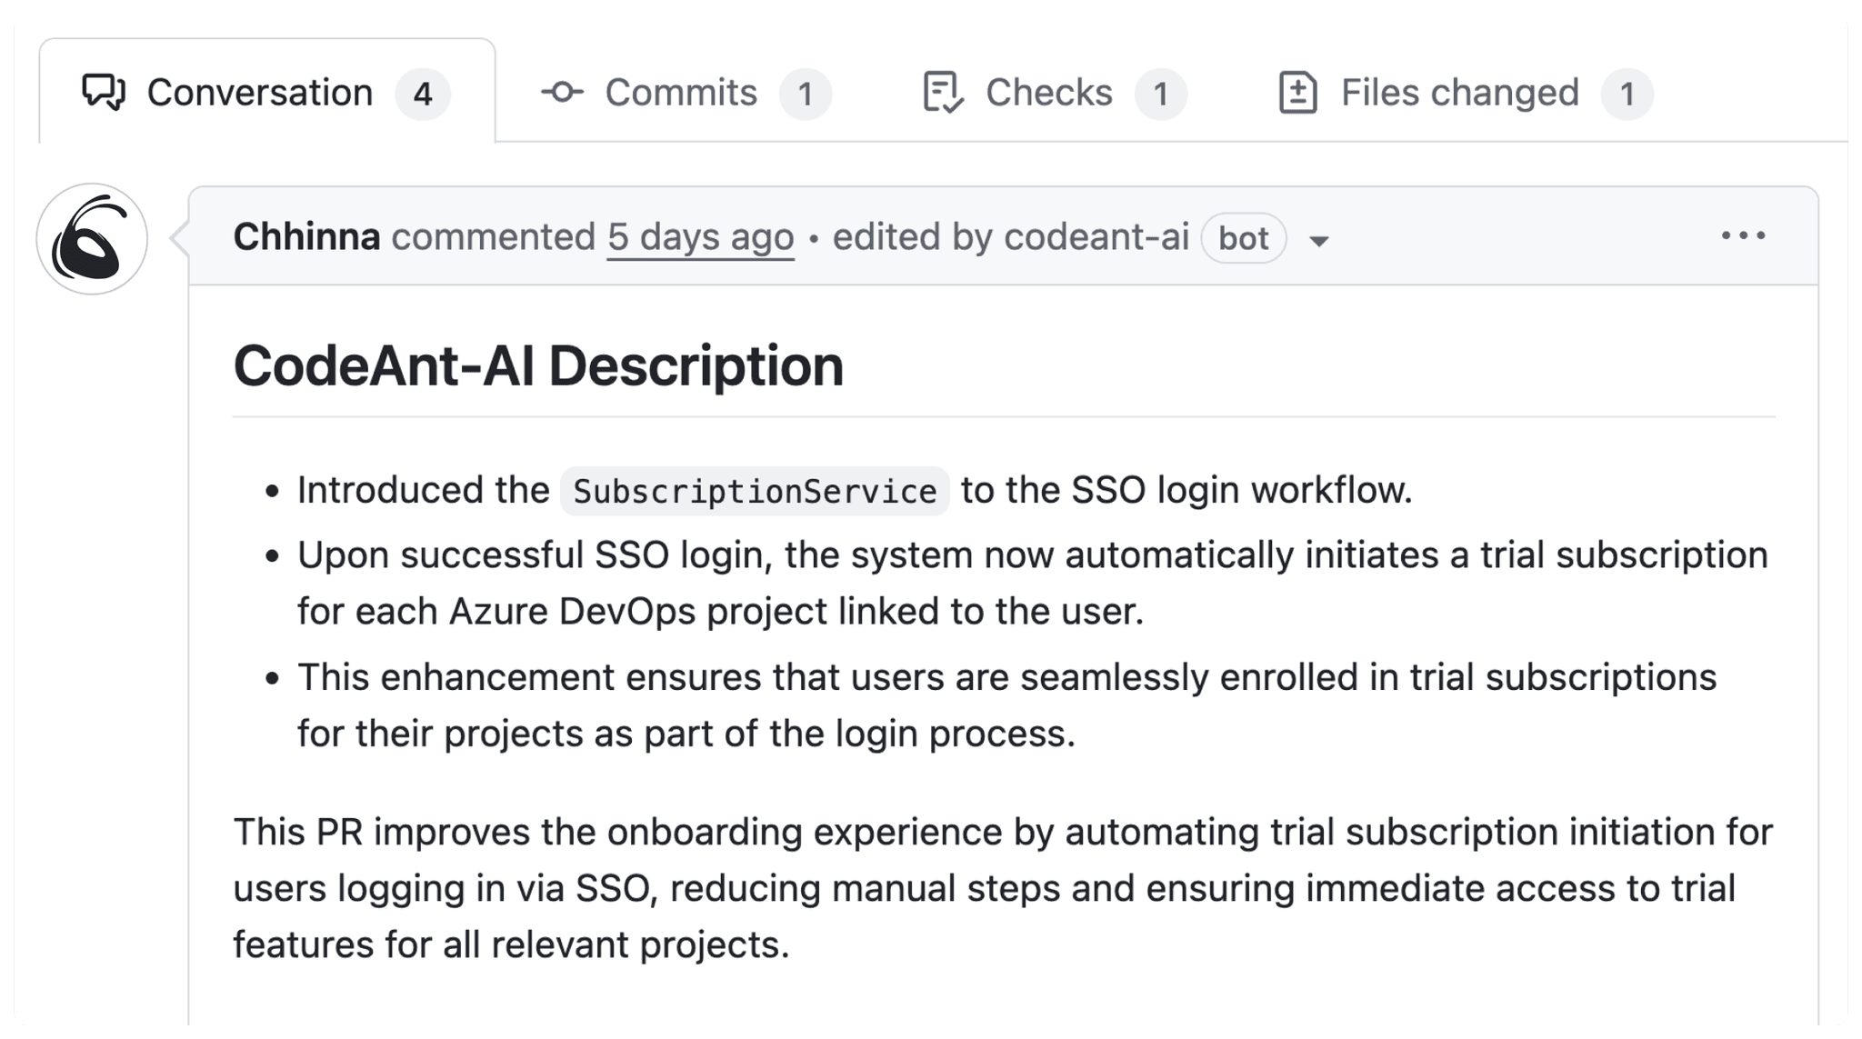This screenshot has height=1039, width=1862.
Task: Click the Files changed count badge 1
Action: (1627, 94)
